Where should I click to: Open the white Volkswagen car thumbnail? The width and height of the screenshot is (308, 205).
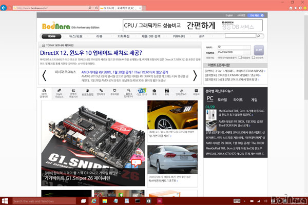click(172, 159)
